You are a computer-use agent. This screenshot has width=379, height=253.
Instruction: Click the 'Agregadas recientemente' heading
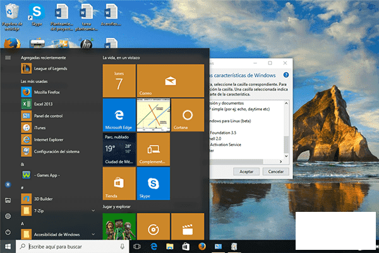pyautogui.click(x=43, y=58)
